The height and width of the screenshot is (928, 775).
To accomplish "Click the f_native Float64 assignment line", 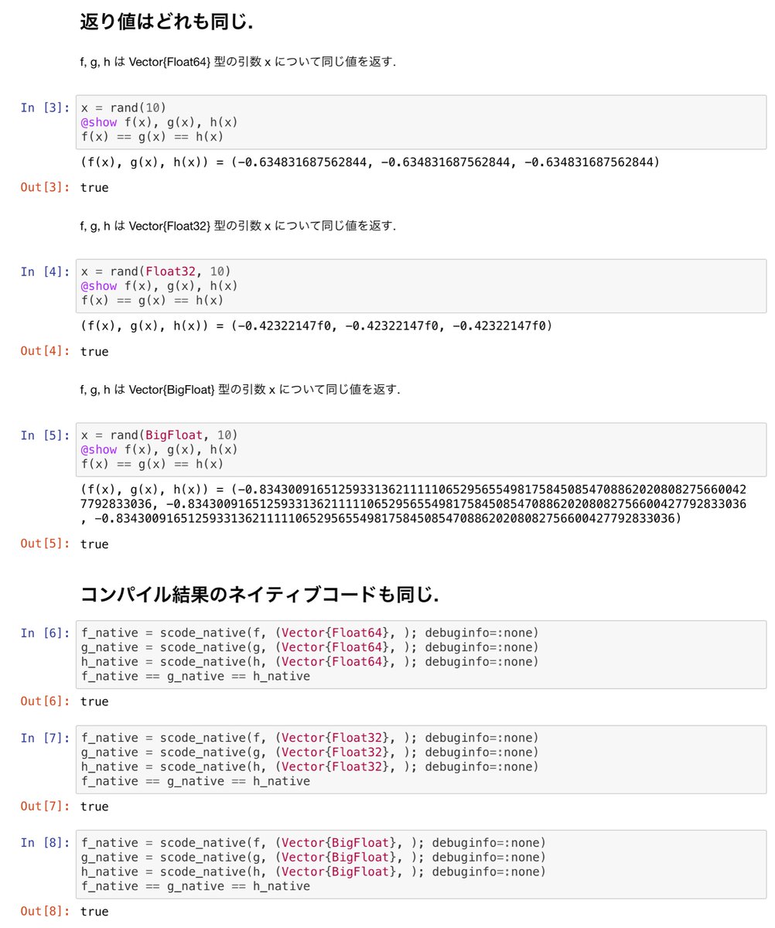I will pos(309,633).
